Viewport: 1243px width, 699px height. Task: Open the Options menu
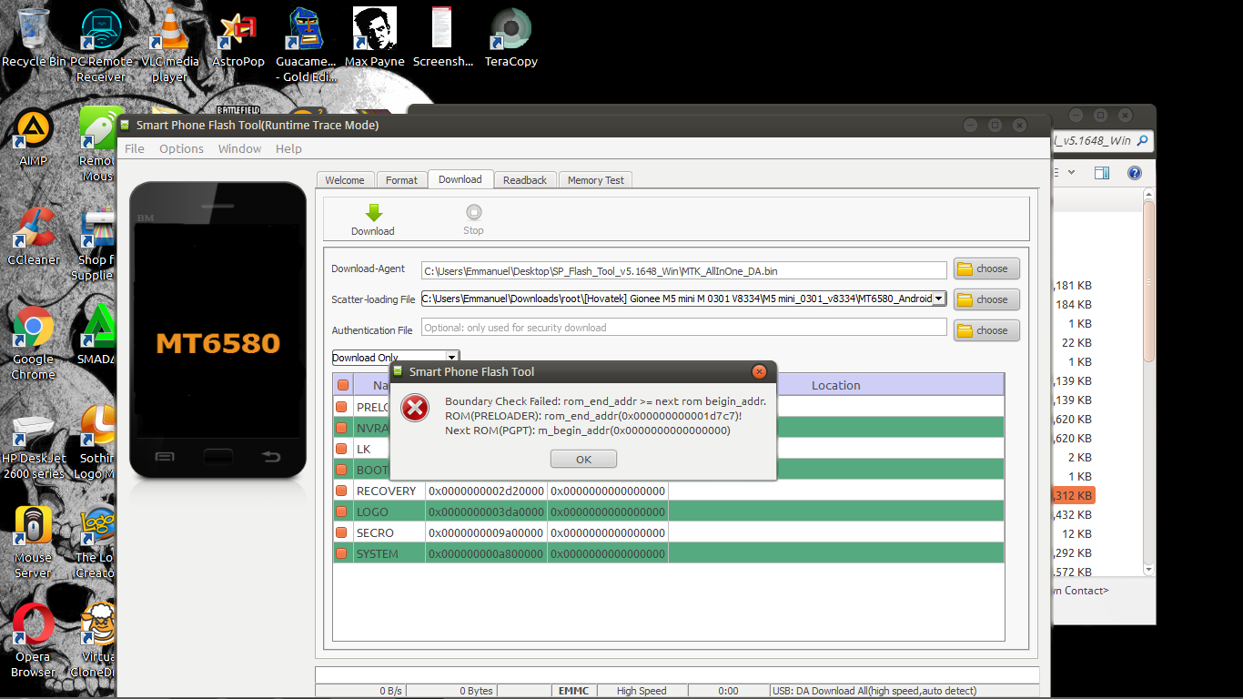point(181,148)
